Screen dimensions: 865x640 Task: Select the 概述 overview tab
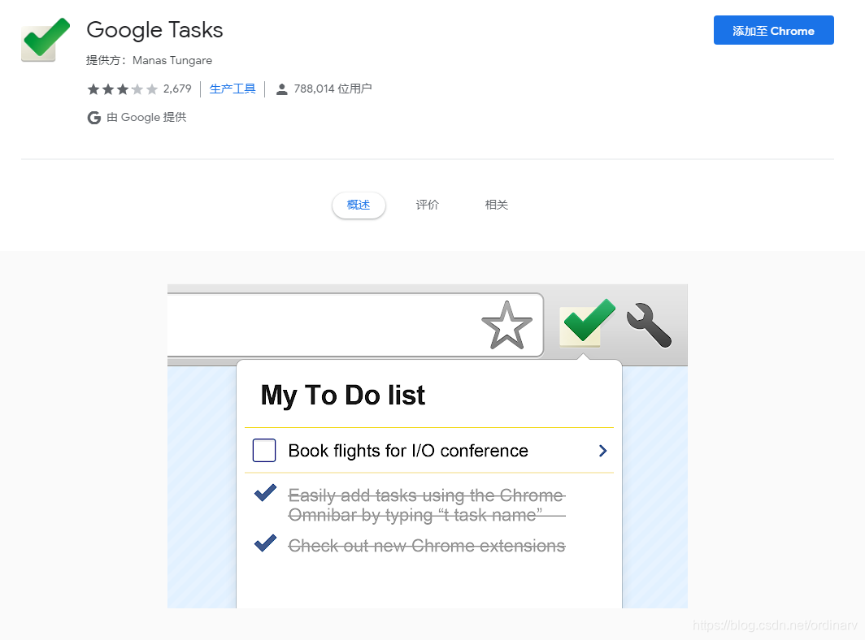point(359,205)
